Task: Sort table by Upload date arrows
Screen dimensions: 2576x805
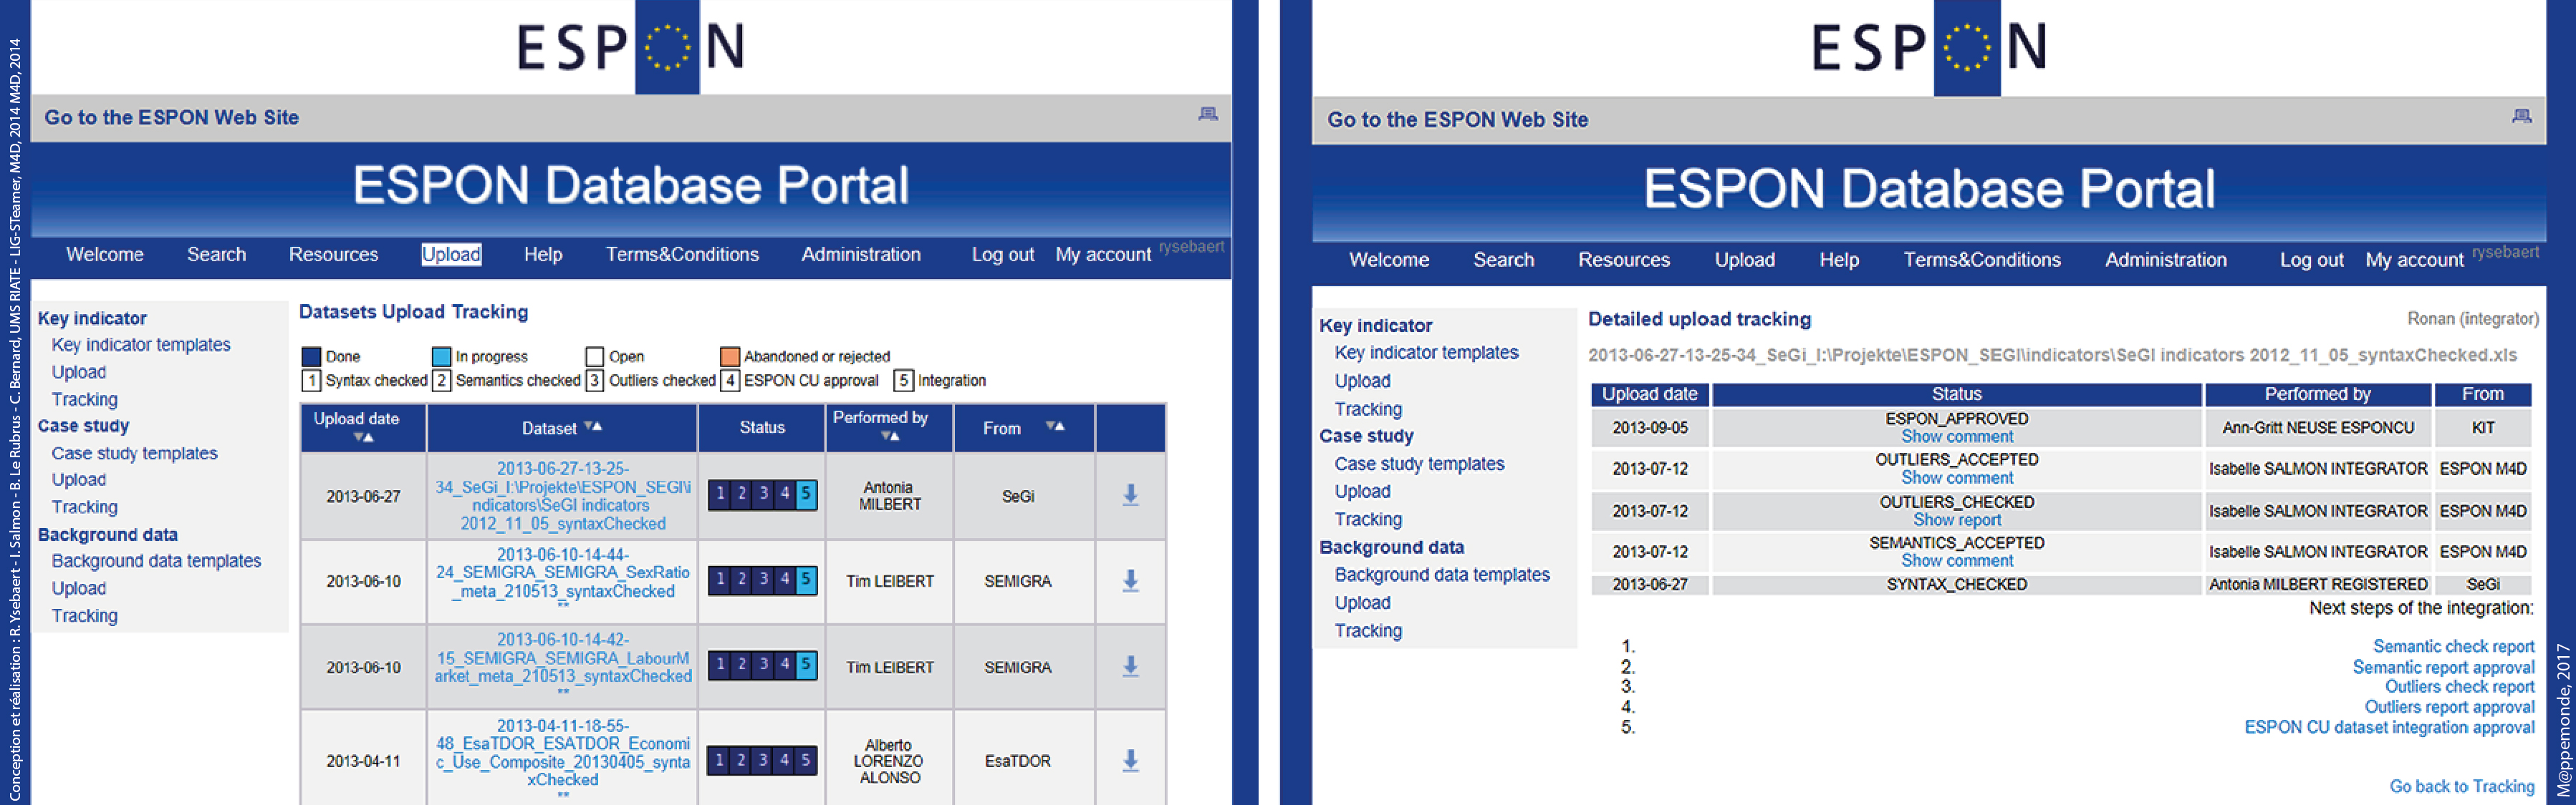Action: point(363,437)
